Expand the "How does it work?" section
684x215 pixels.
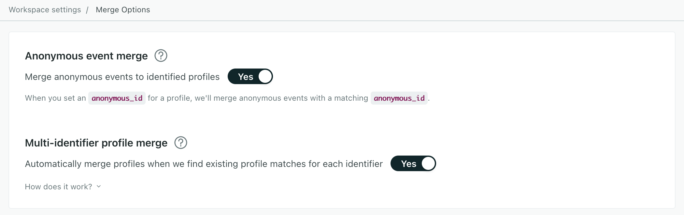point(59,187)
